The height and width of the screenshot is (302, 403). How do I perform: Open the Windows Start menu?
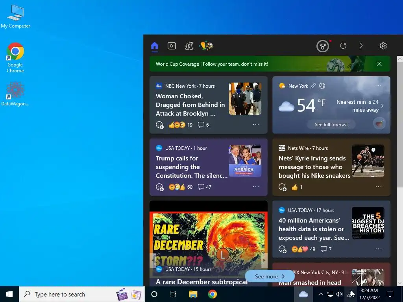click(x=9, y=294)
